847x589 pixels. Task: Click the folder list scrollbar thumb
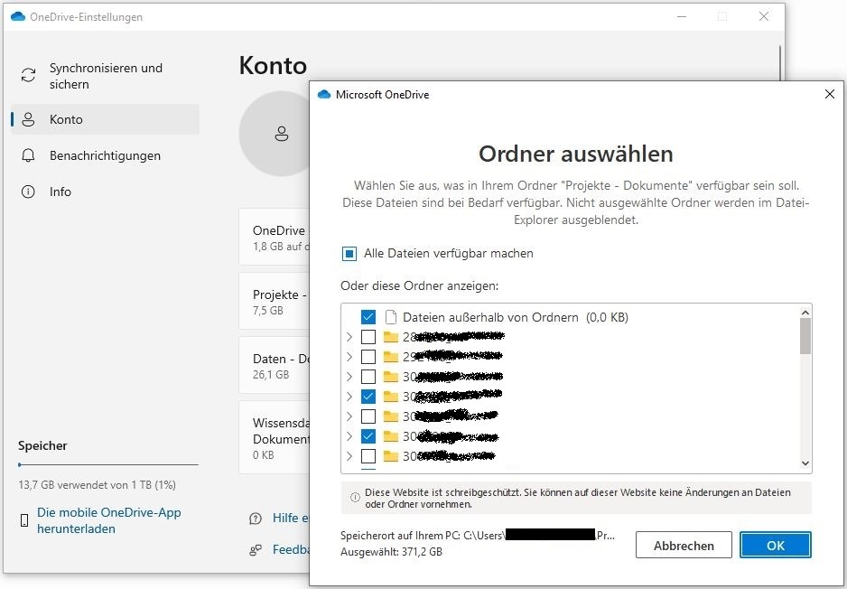click(x=805, y=336)
